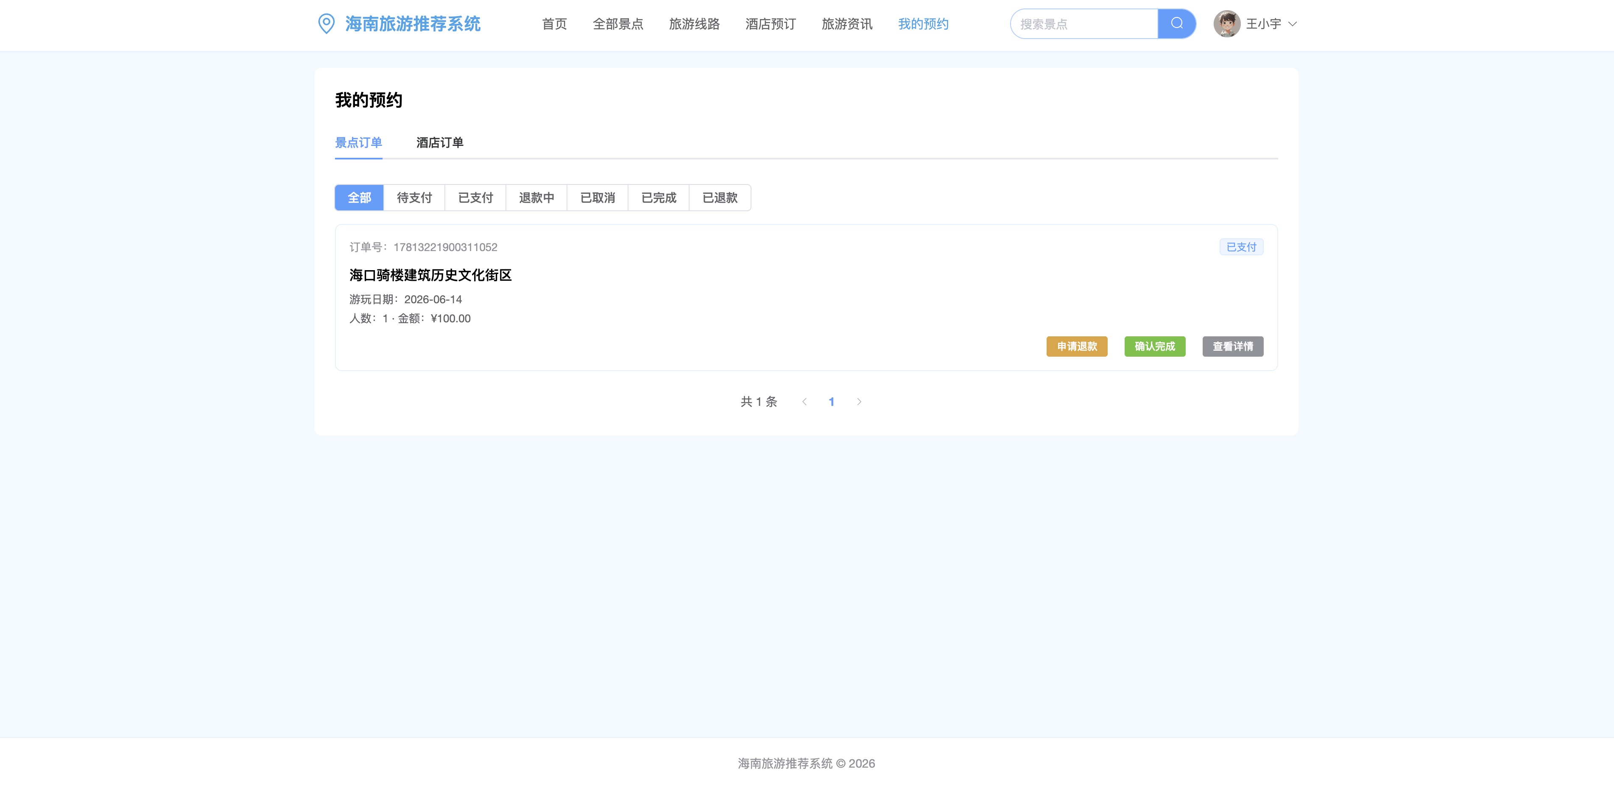Click the 查看详情 button
Image resolution: width=1614 pixels, height=788 pixels.
[x=1232, y=346]
